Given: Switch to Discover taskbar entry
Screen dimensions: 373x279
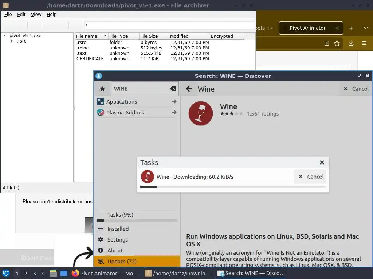Looking at the screenshot, I should [251, 273].
